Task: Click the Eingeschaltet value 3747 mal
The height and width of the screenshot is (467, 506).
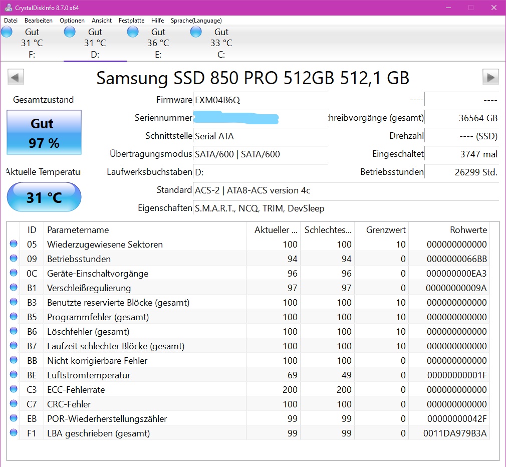Action: coord(462,154)
